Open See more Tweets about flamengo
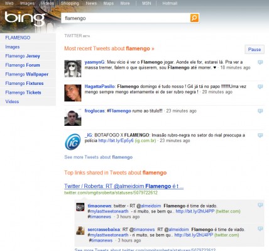Screen dimensions: 269x251 click(99, 157)
